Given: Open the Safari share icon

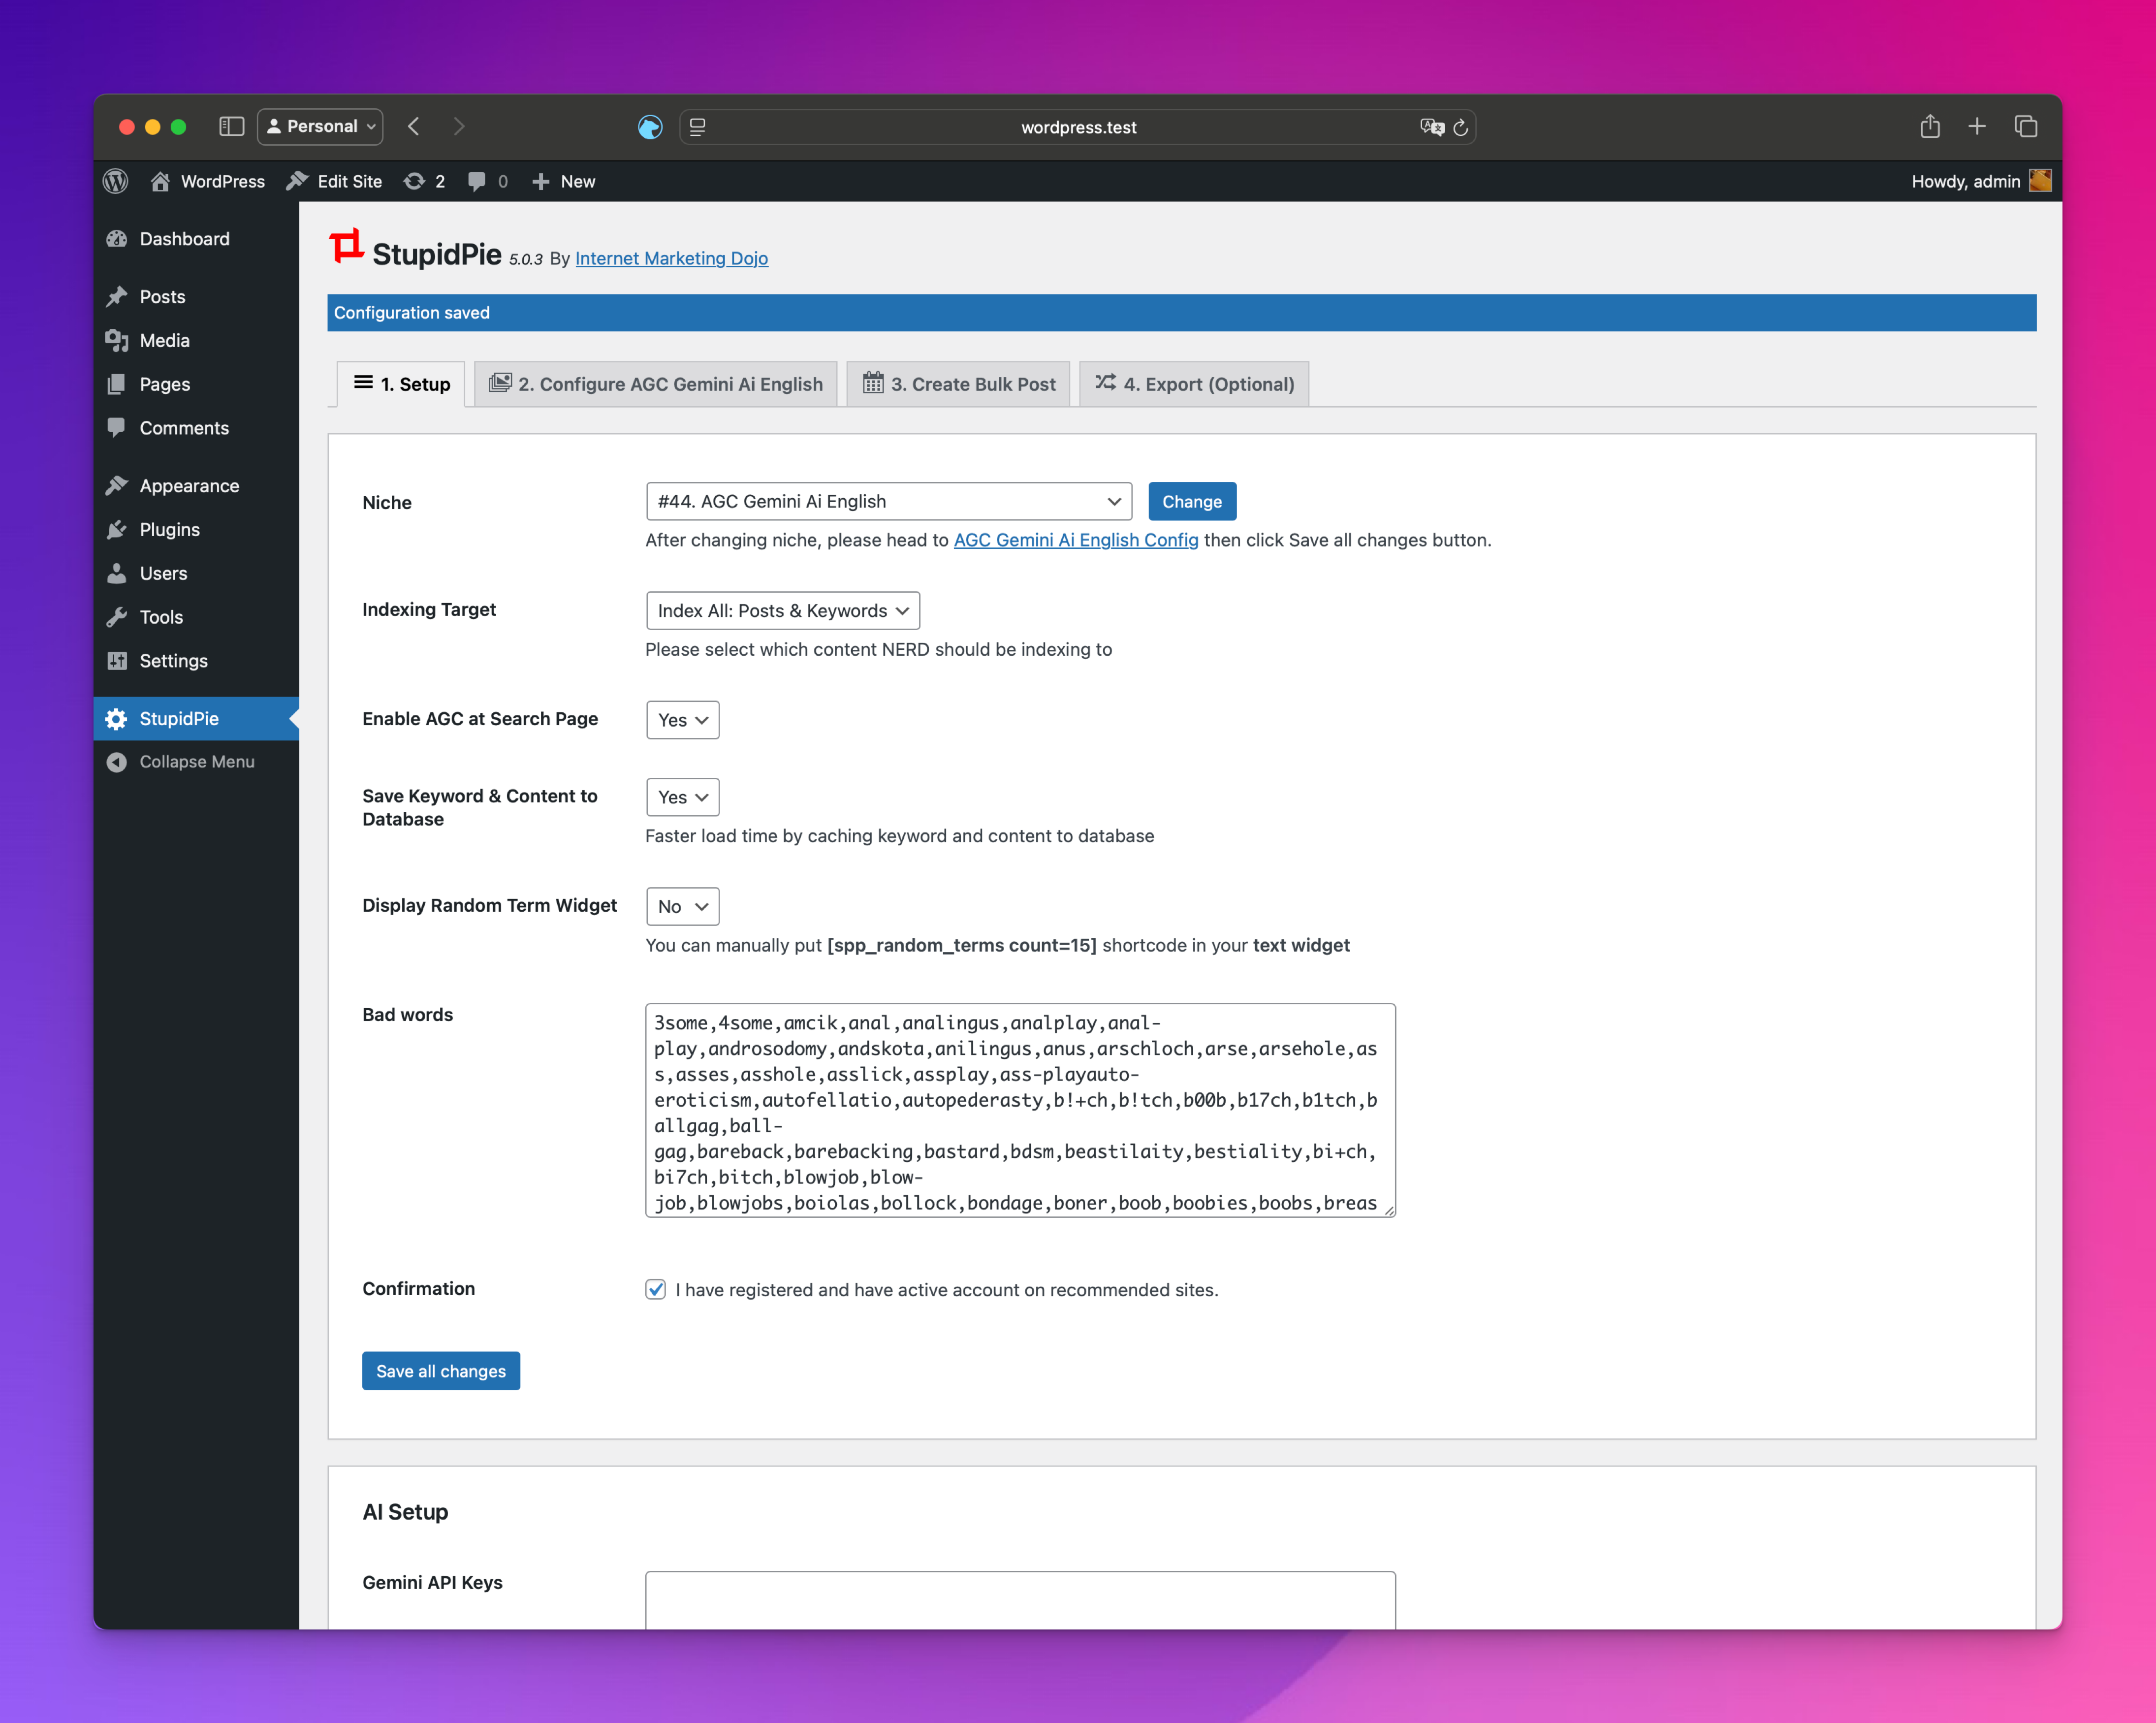Looking at the screenshot, I should (1929, 126).
